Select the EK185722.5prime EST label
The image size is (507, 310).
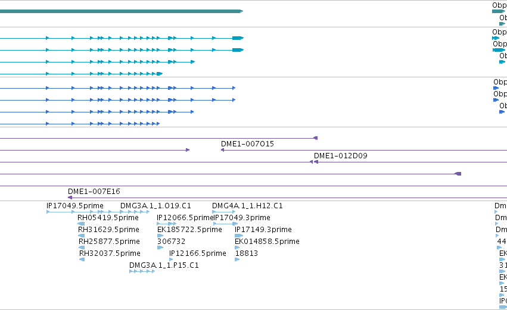(x=189, y=230)
